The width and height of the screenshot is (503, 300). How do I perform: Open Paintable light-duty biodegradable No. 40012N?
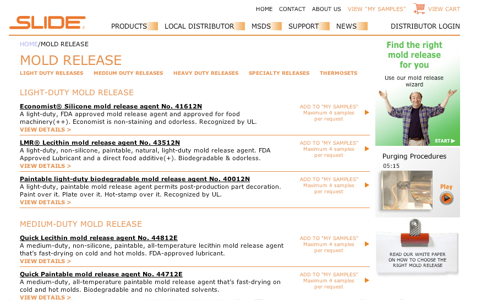tap(135, 179)
